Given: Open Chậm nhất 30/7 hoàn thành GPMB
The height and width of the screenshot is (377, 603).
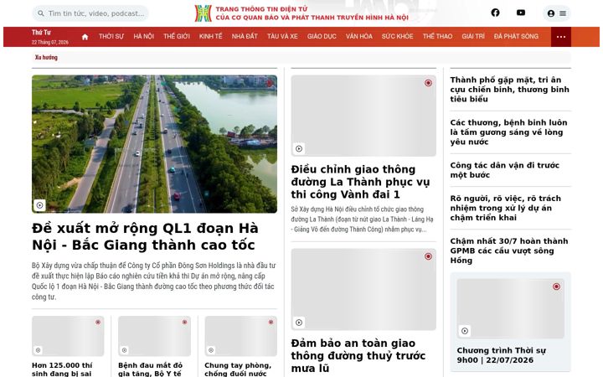Looking at the screenshot, I should [x=509, y=250].
